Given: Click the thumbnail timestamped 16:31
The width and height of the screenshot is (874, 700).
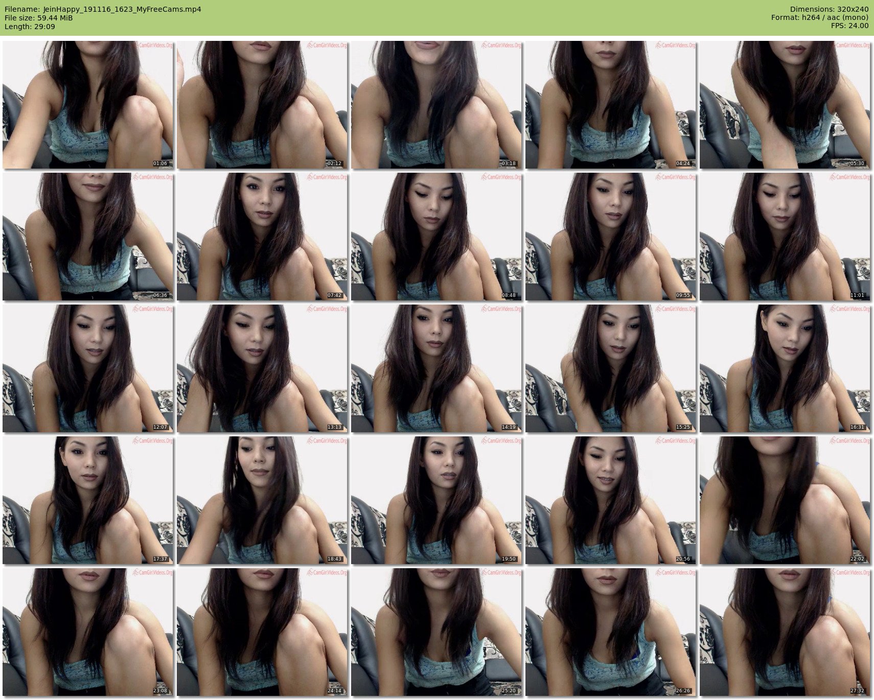Looking at the screenshot, I should coord(785,368).
